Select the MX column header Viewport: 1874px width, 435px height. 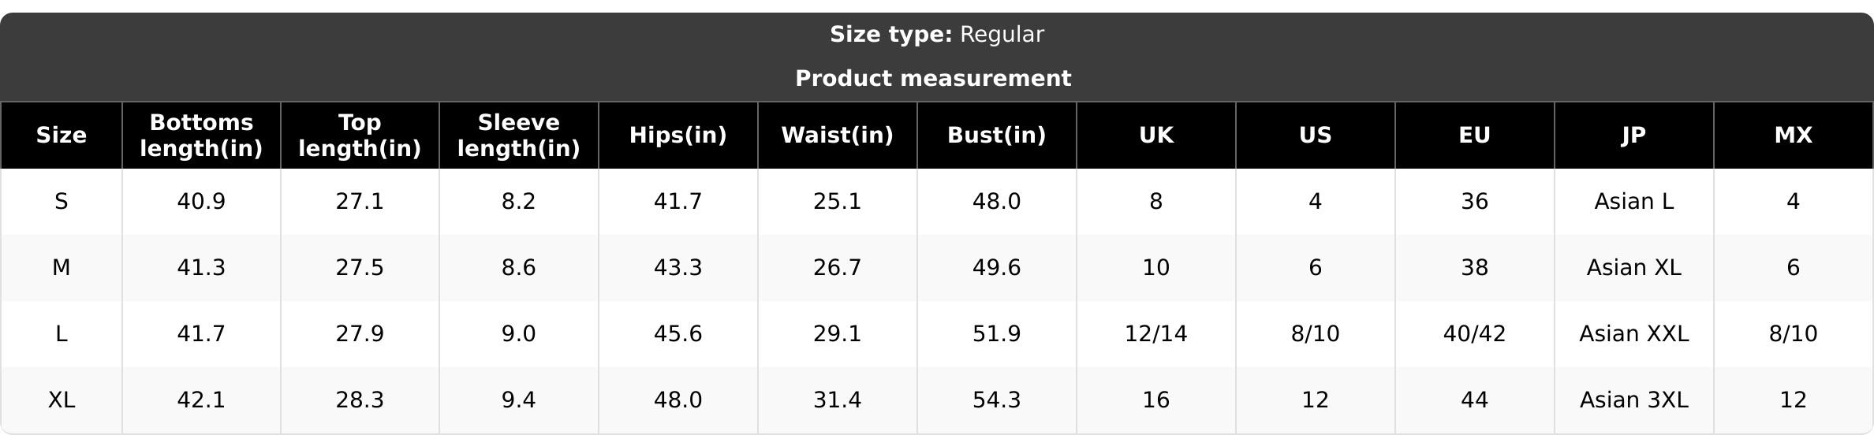(1794, 136)
